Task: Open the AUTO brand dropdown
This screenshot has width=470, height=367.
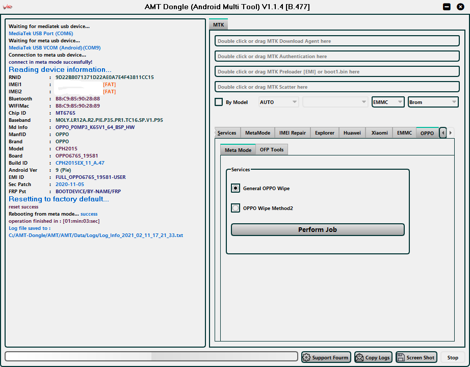Action: pyautogui.click(x=278, y=102)
